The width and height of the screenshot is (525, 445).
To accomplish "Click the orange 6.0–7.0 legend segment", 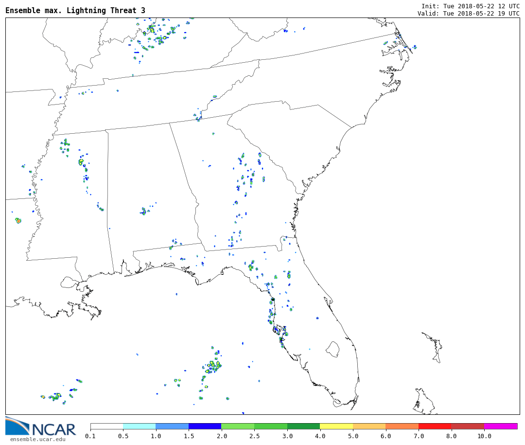I will [402, 426].
